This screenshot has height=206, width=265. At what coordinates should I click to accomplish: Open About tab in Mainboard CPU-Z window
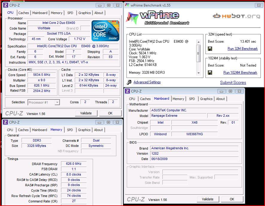click(x=220, y=99)
